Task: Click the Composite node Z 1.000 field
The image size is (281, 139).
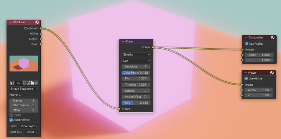Action: [x=259, y=60]
